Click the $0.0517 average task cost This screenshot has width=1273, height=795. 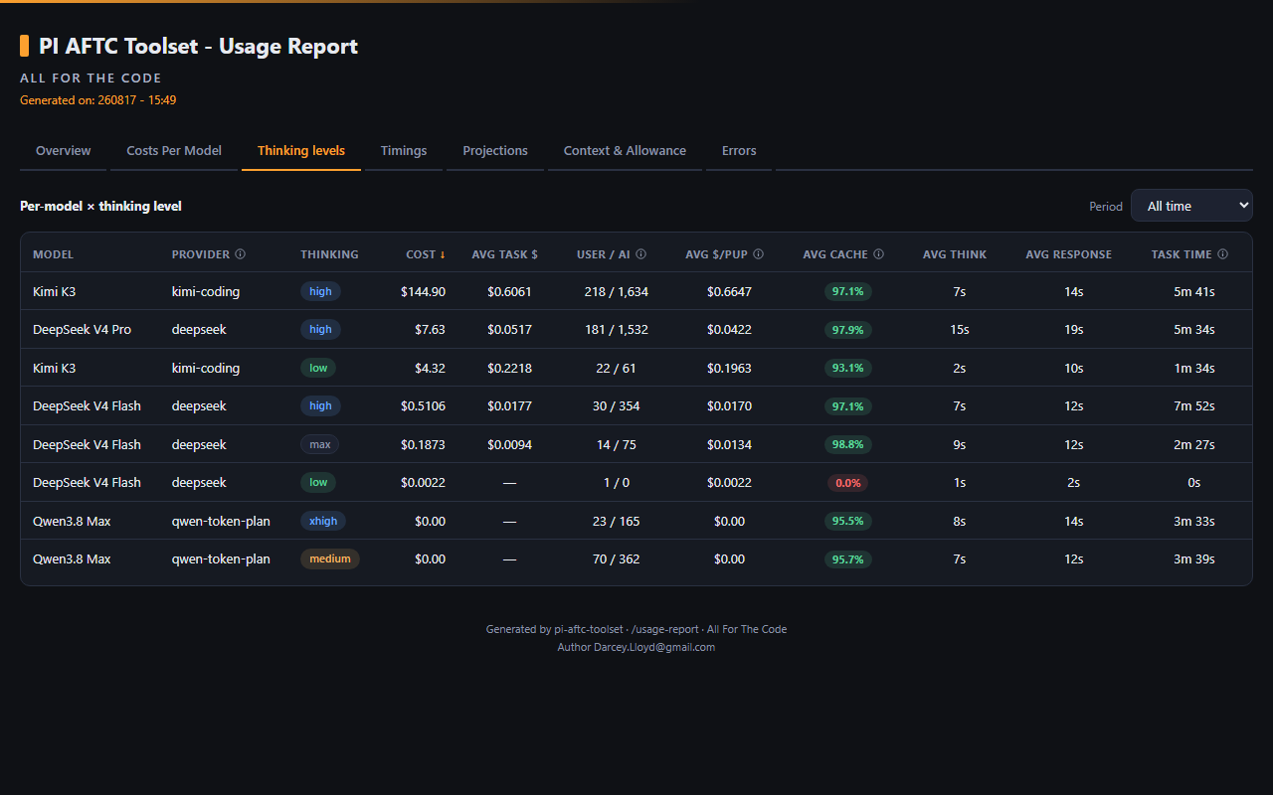point(509,329)
